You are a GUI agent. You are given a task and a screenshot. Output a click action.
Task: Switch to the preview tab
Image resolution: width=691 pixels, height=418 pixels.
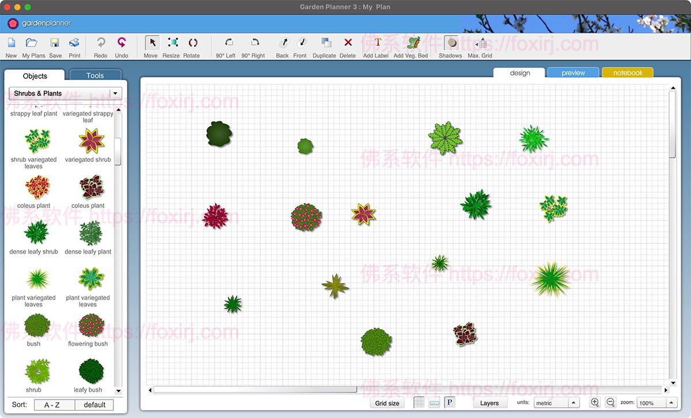tap(572, 73)
